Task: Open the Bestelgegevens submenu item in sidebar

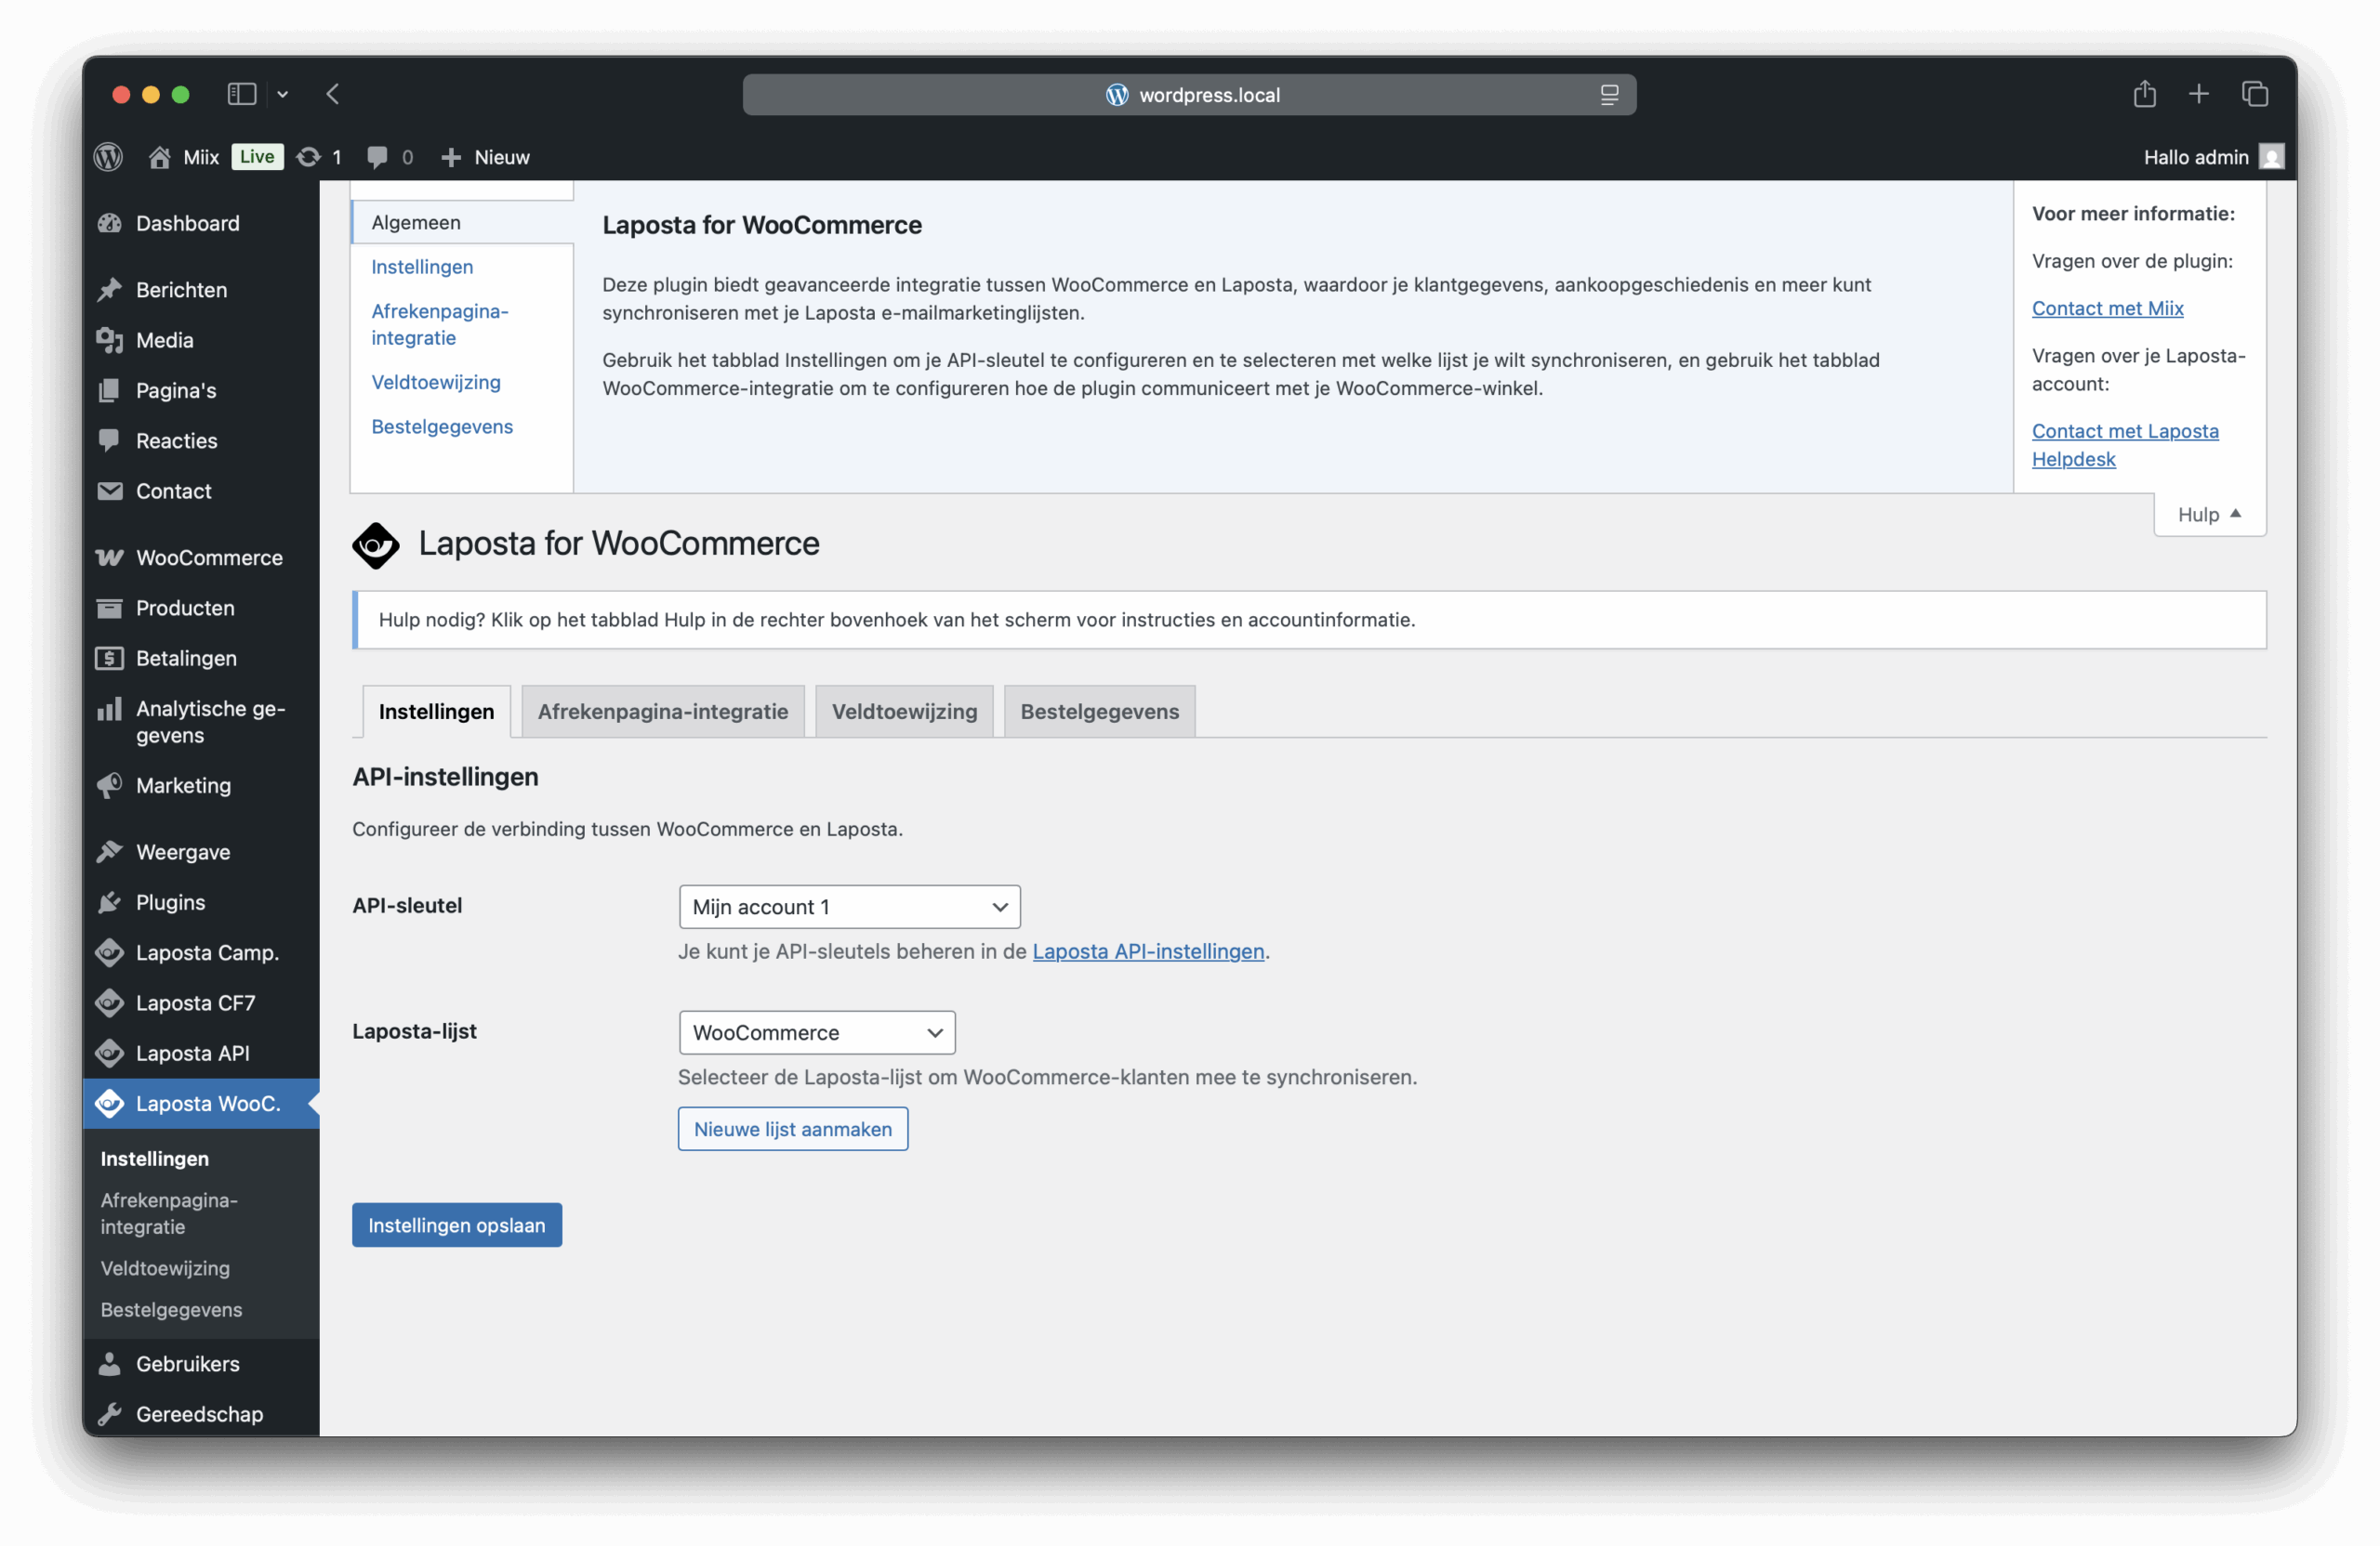Action: coord(171,1309)
